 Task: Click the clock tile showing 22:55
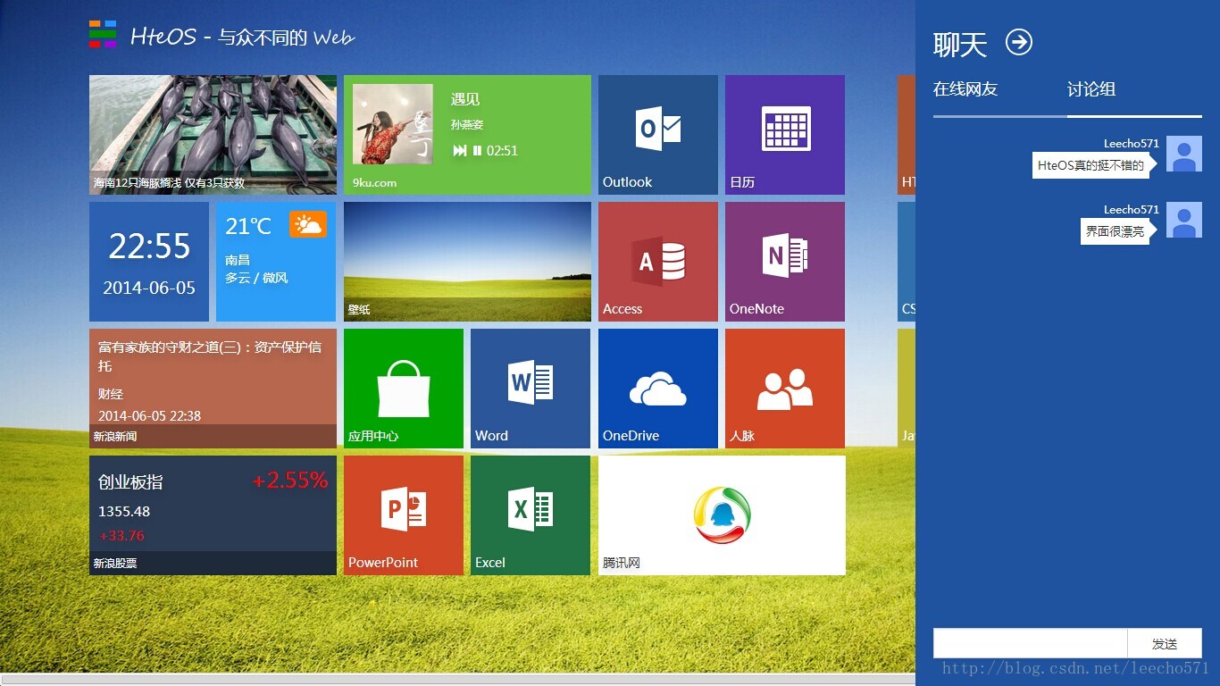149,262
